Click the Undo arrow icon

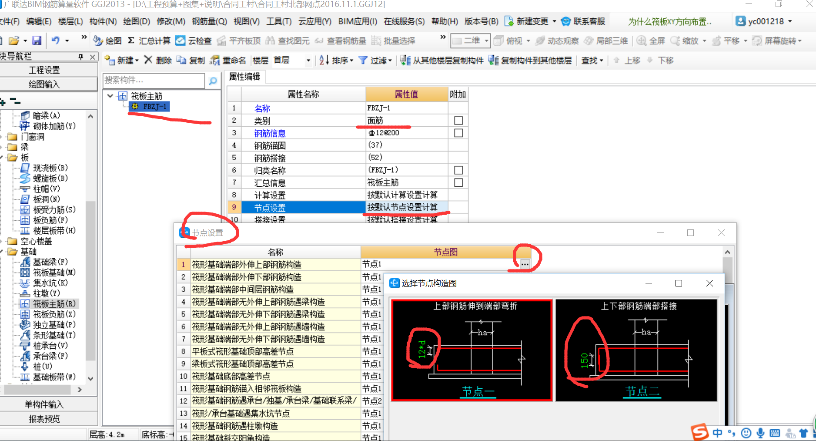click(x=55, y=40)
